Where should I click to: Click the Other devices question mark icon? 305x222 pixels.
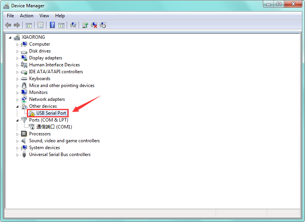(24, 106)
